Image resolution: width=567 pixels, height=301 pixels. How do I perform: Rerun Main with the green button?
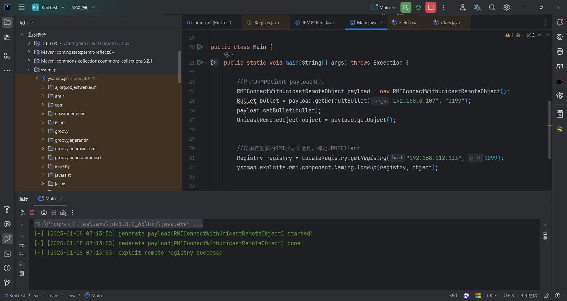(x=406, y=7)
